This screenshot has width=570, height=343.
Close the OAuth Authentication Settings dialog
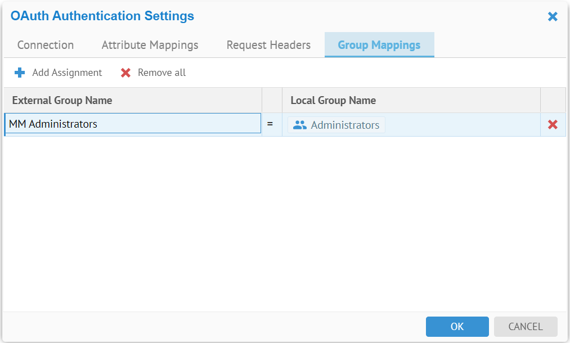coord(553,17)
